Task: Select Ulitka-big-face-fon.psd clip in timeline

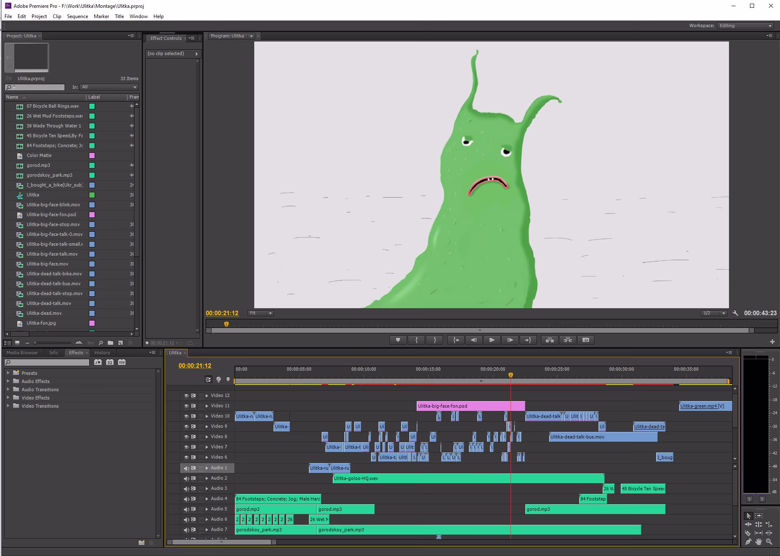Action: (471, 406)
